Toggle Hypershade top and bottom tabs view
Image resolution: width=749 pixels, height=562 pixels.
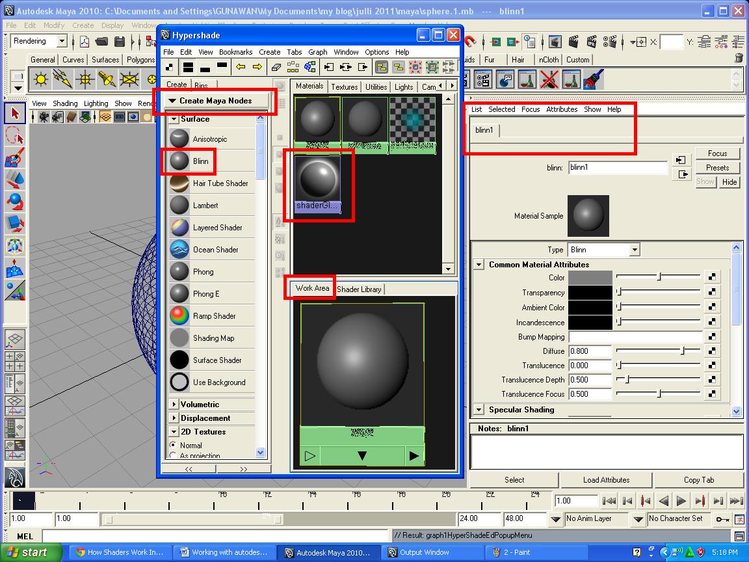coord(189,67)
